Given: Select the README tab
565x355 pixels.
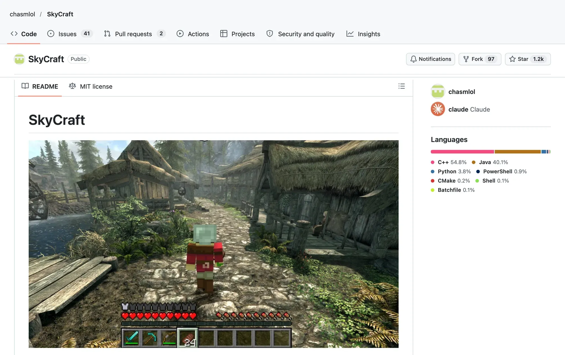Looking at the screenshot, I should click(x=40, y=86).
